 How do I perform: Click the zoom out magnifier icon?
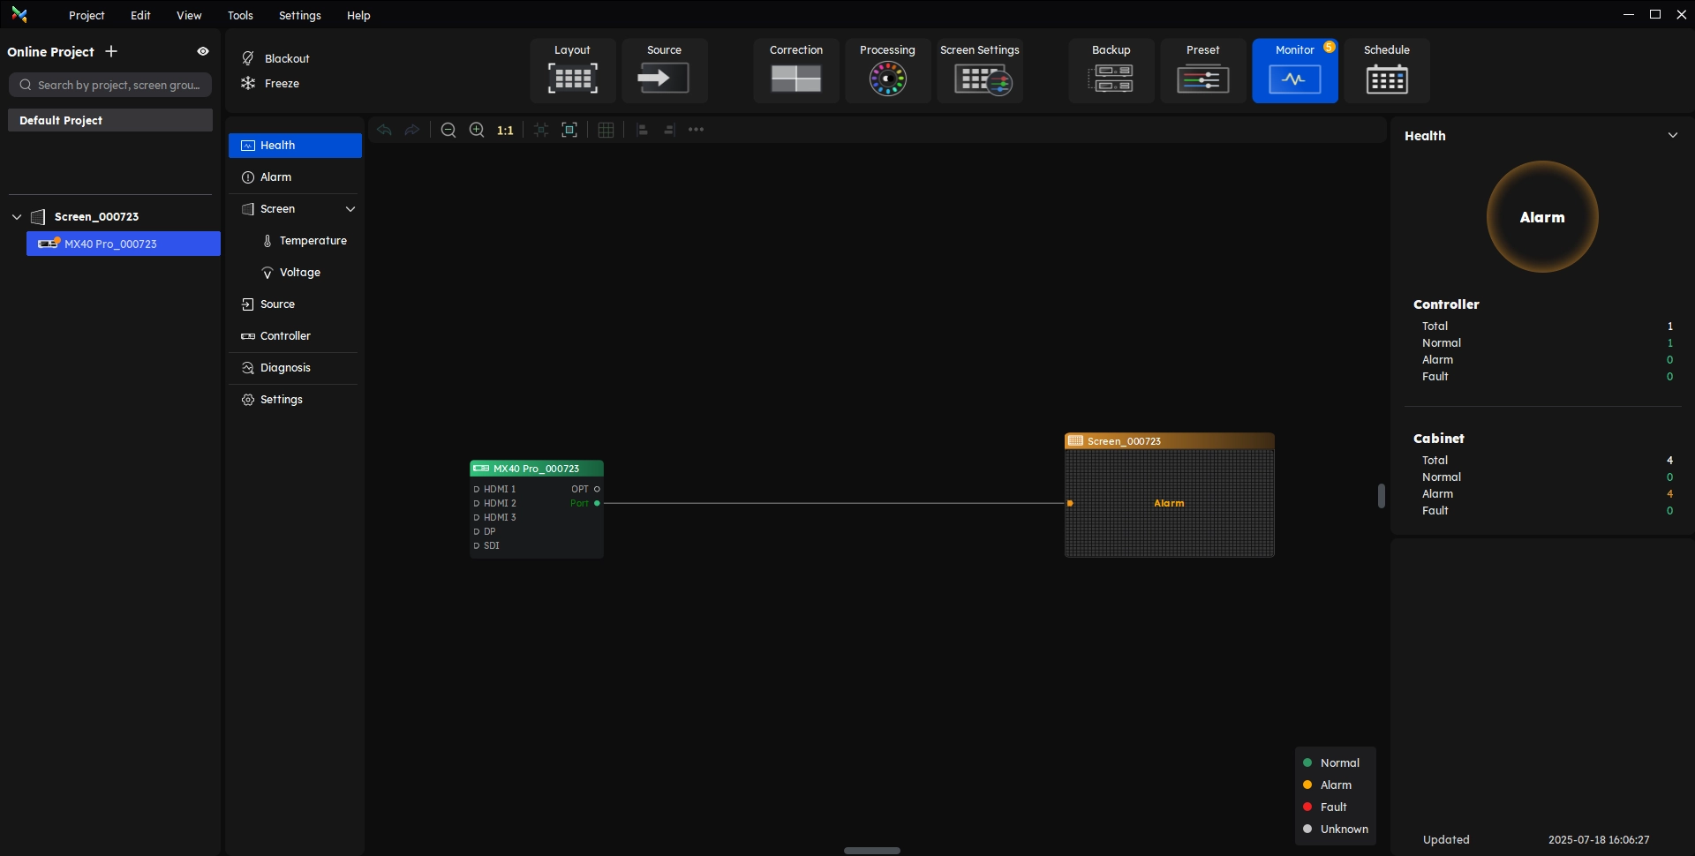pyautogui.click(x=448, y=131)
